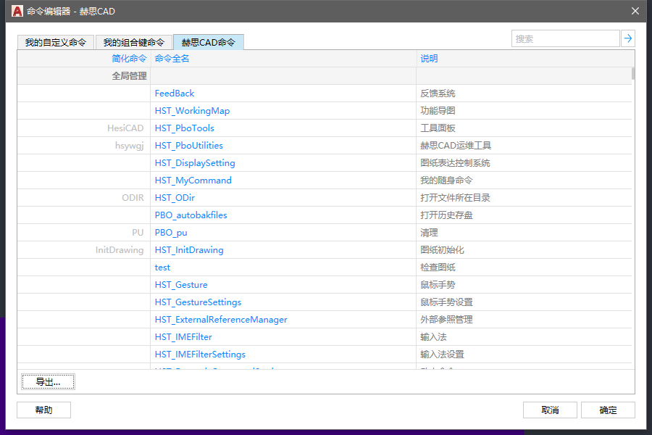Confirm with 确定 button
Screen dimensions: 652x435
click(608, 410)
